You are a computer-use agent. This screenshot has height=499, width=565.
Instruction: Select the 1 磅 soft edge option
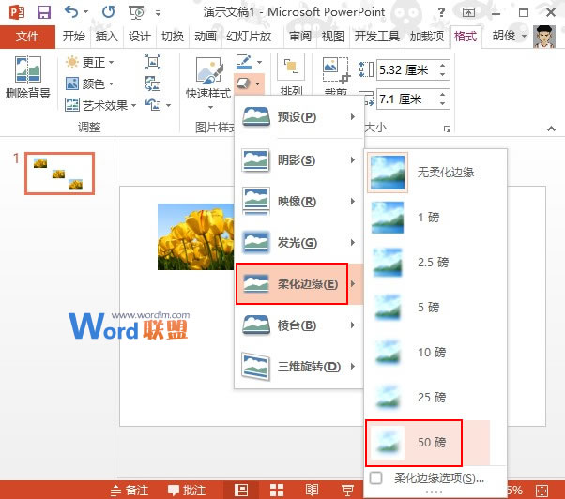pos(428,218)
